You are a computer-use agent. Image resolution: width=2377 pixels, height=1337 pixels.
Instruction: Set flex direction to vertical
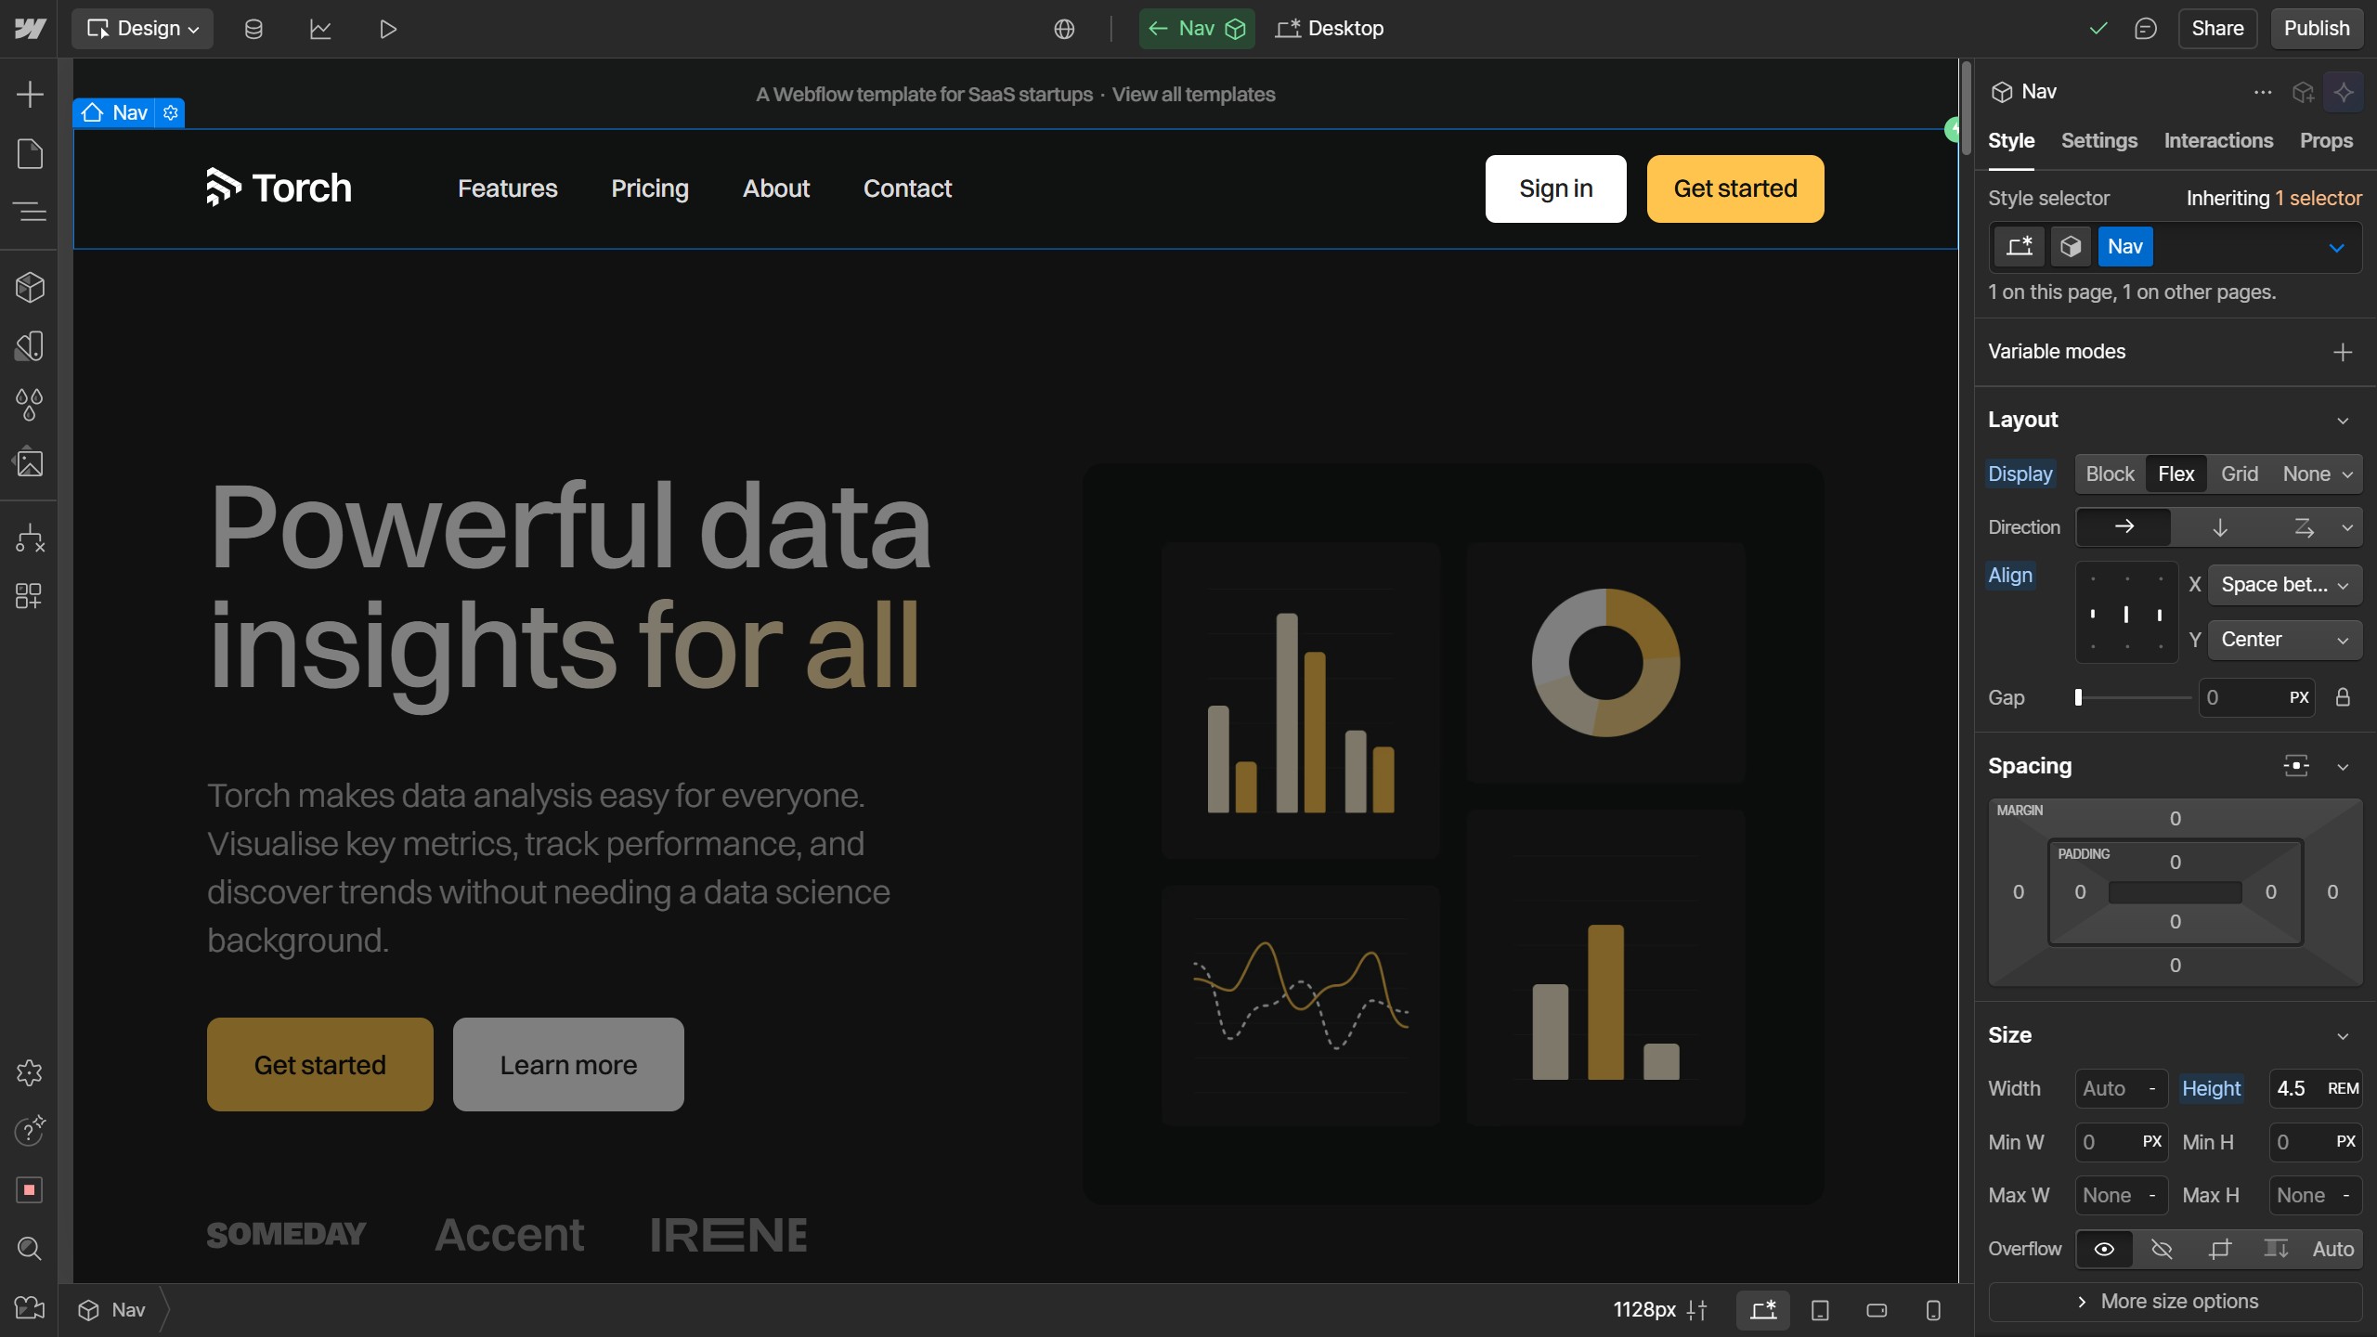pos(2219,527)
